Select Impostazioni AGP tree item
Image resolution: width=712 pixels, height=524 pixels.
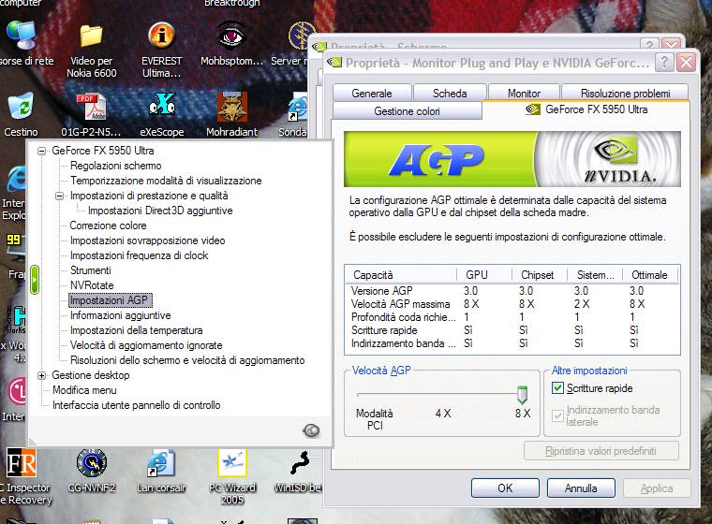tap(110, 300)
